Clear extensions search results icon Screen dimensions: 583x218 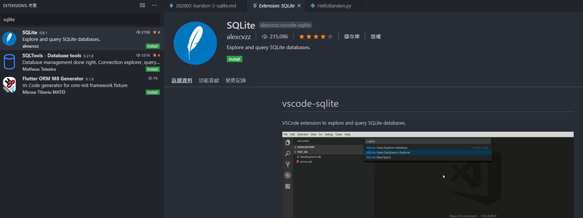click(x=142, y=5)
